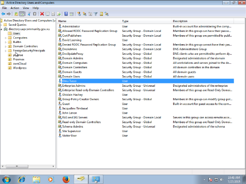The height and width of the screenshot is (184, 246).
Task: Click the Copy clipboard toolbar icon
Action: coord(35,14)
